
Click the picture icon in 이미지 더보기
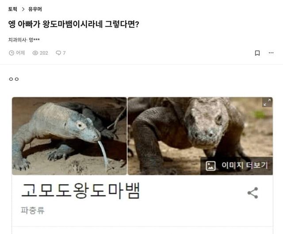(x=210, y=166)
